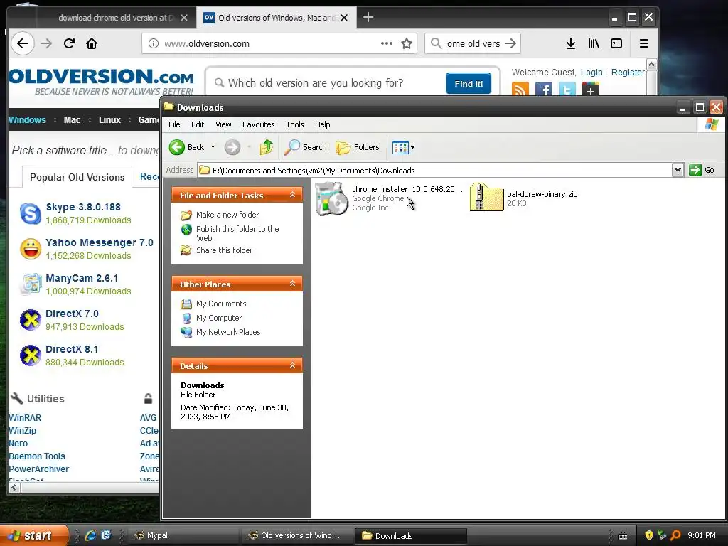
Task: Select the chrome_installer file icon
Action: [x=331, y=199]
